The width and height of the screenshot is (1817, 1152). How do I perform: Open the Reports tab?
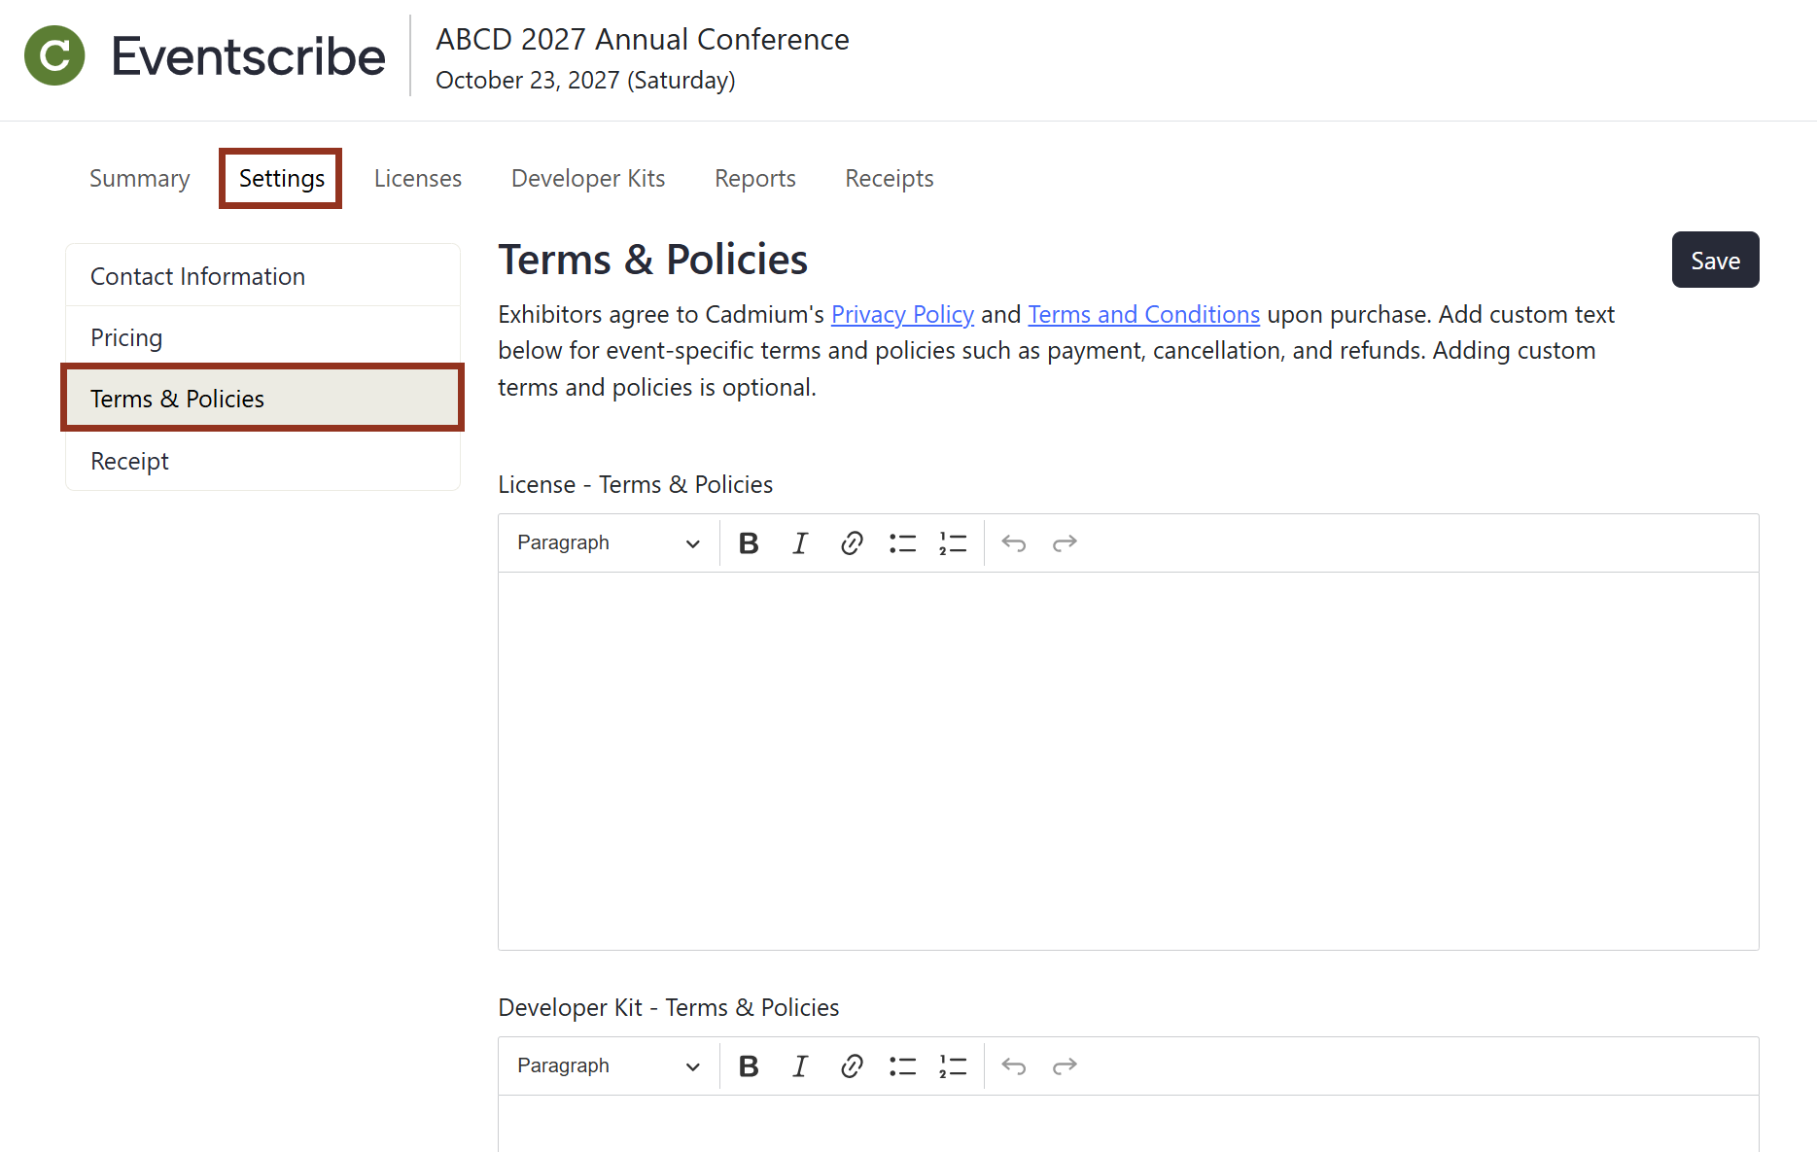(x=754, y=178)
